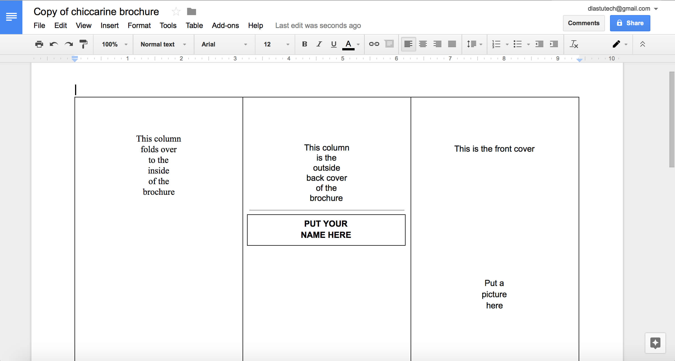Click the undo icon
The width and height of the screenshot is (675, 361).
[53, 44]
